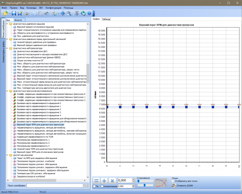Save the file with the floppy disk icon
The height and width of the screenshot is (194, 242).
tap(14, 13)
